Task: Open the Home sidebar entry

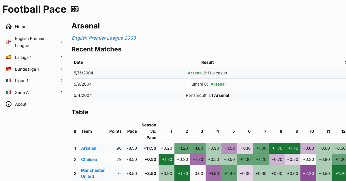Action: 20,26
